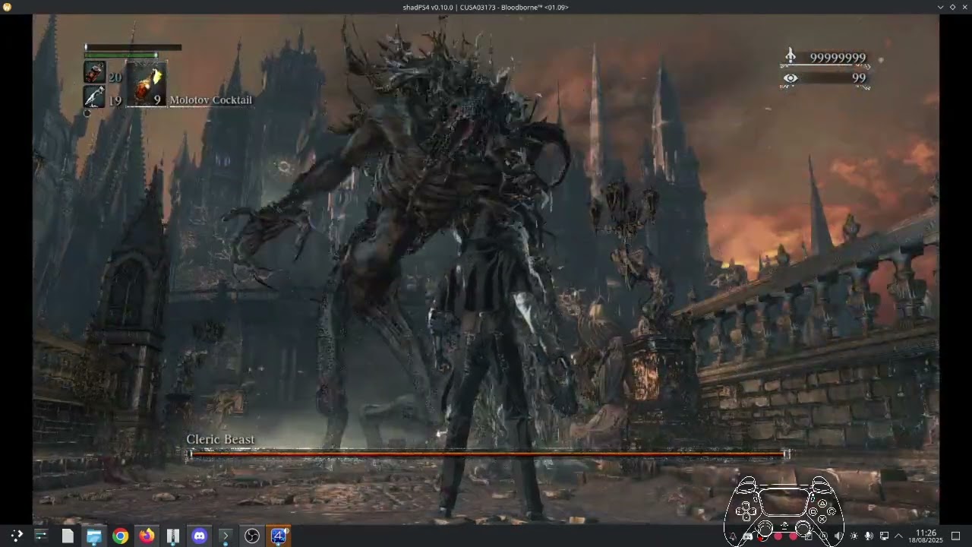Open the window menu dropdown arrow in titlebar

pyautogui.click(x=941, y=7)
